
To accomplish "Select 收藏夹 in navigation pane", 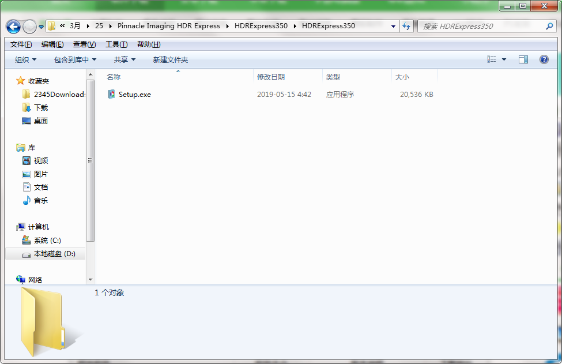I will point(39,81).
